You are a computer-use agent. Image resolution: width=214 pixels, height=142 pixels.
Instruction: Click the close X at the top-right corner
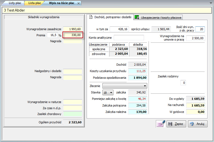click(x=210, y=3)
